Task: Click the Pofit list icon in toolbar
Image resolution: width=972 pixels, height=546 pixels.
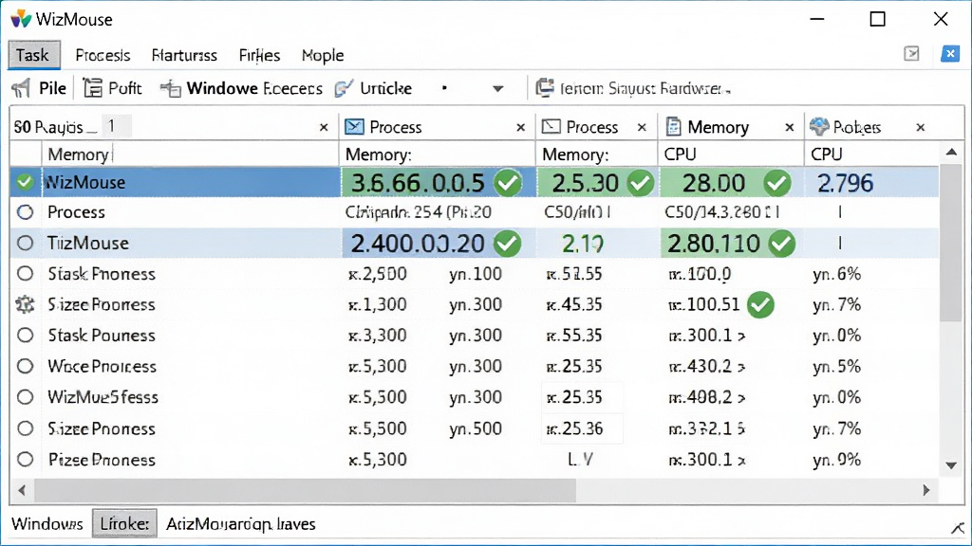Action: [x=93, y=88]
